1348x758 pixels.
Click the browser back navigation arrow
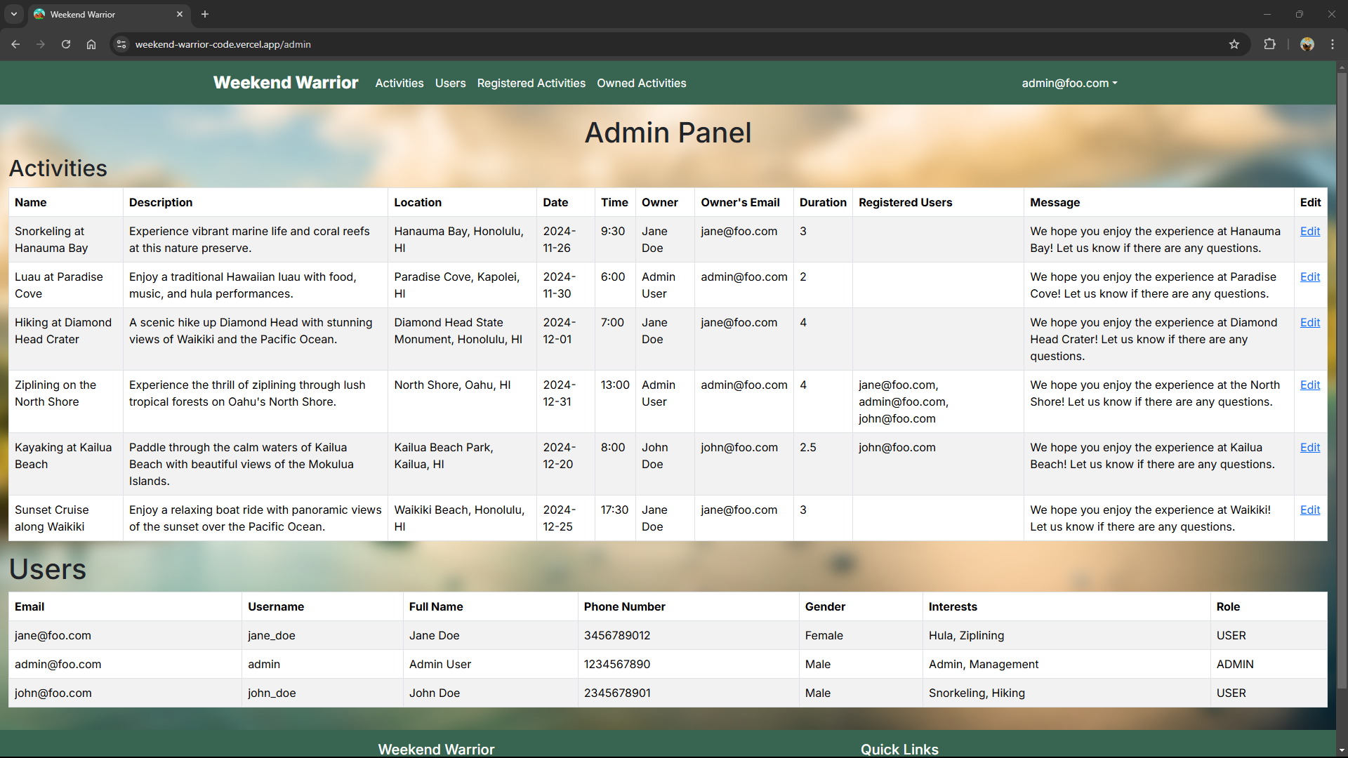pos(15,44)
